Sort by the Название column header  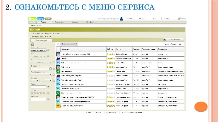[x=83, y=49]
